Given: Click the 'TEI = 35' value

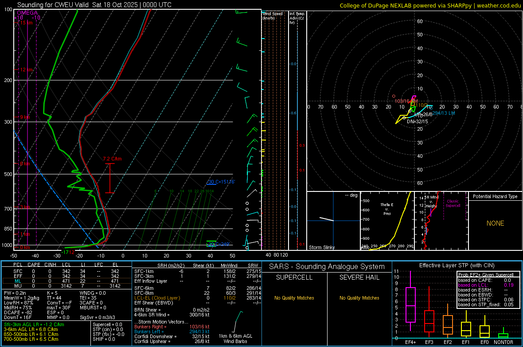Looking at the screenshot, I should 88,298.
